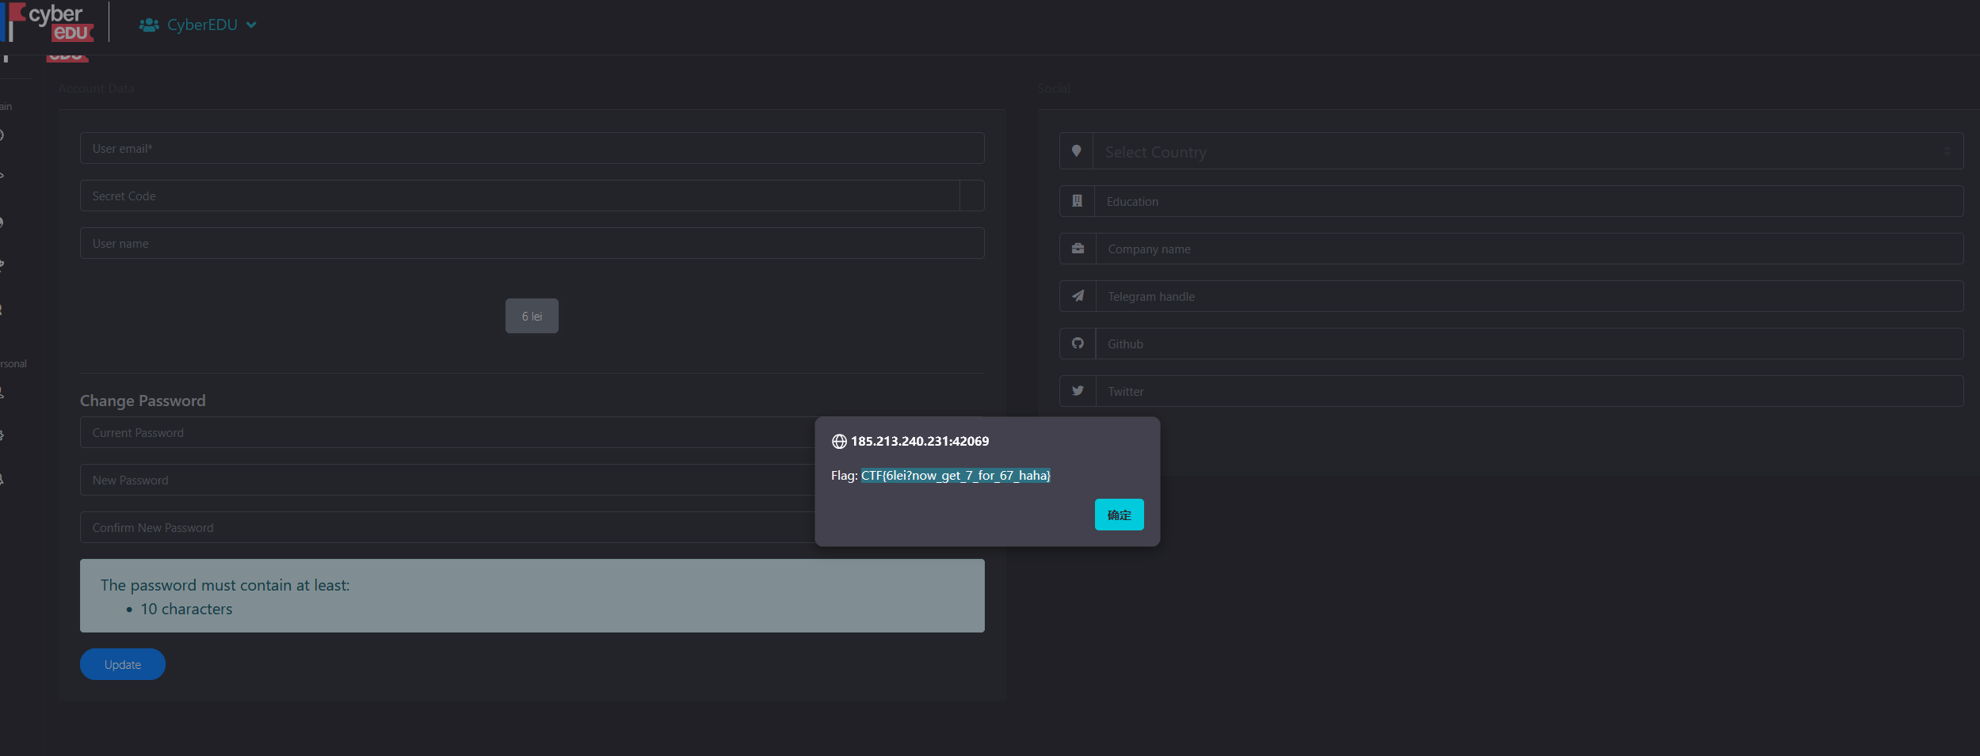The height and width of the screenshot is (756, 1980).
Task: Click the briefcase icon beside Company name
Action: [1078, 249]
